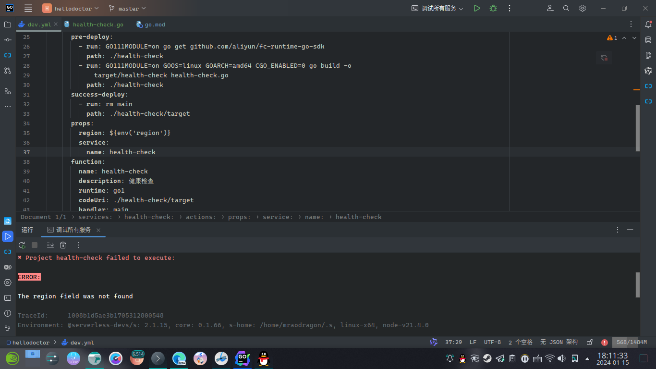This screenshot has width=656, height=369.
Task: Open the Commit tool window icon
Action: 8,40
